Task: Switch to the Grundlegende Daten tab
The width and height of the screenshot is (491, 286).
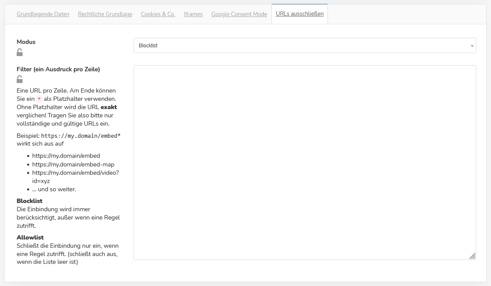Action: pyautogui.click(x=43, y=14)
